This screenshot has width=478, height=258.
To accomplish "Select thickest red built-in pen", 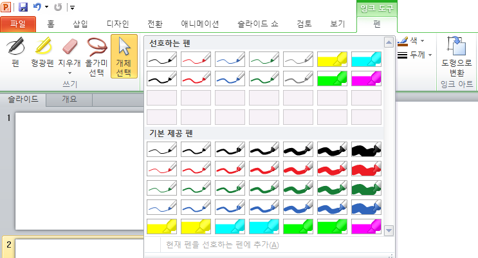I will [x=367, y=169].
